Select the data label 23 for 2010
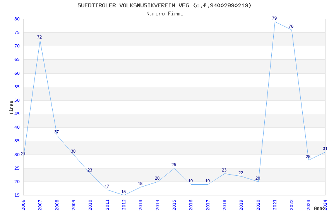Image resolution: width=329 pixels, height=212 pixels. tap(90, 170)
